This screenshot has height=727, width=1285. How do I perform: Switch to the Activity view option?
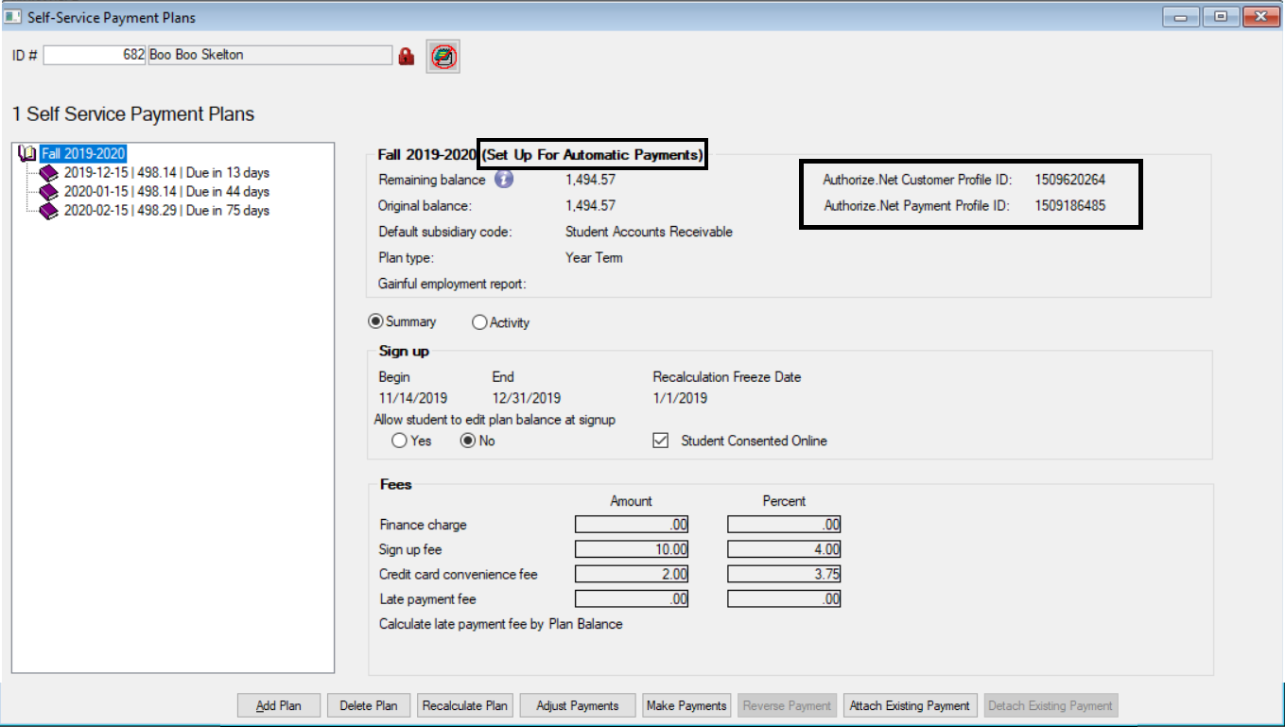(479, 322)
